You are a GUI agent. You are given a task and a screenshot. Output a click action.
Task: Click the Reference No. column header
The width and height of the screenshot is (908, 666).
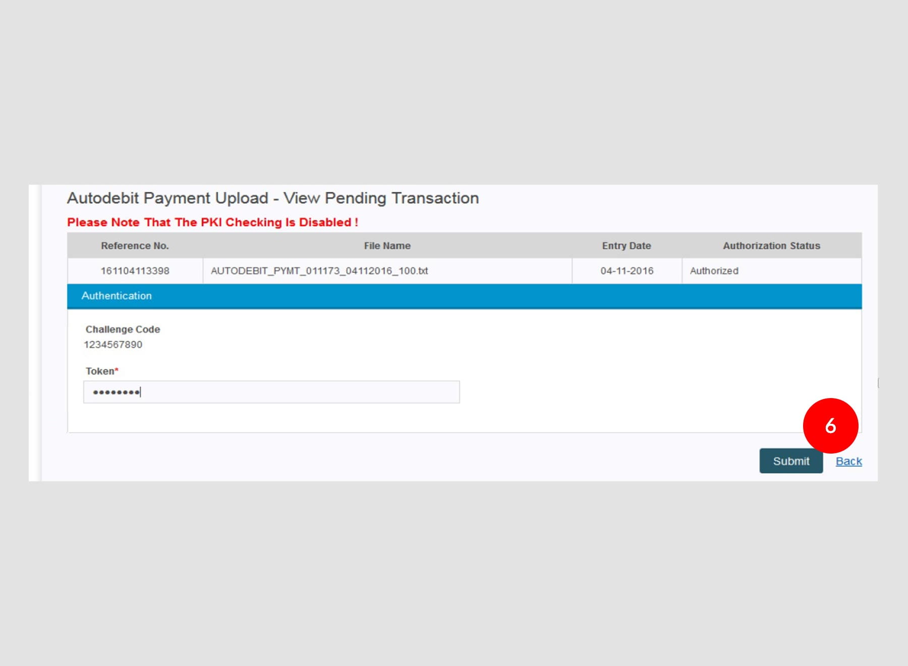[135, 246]
